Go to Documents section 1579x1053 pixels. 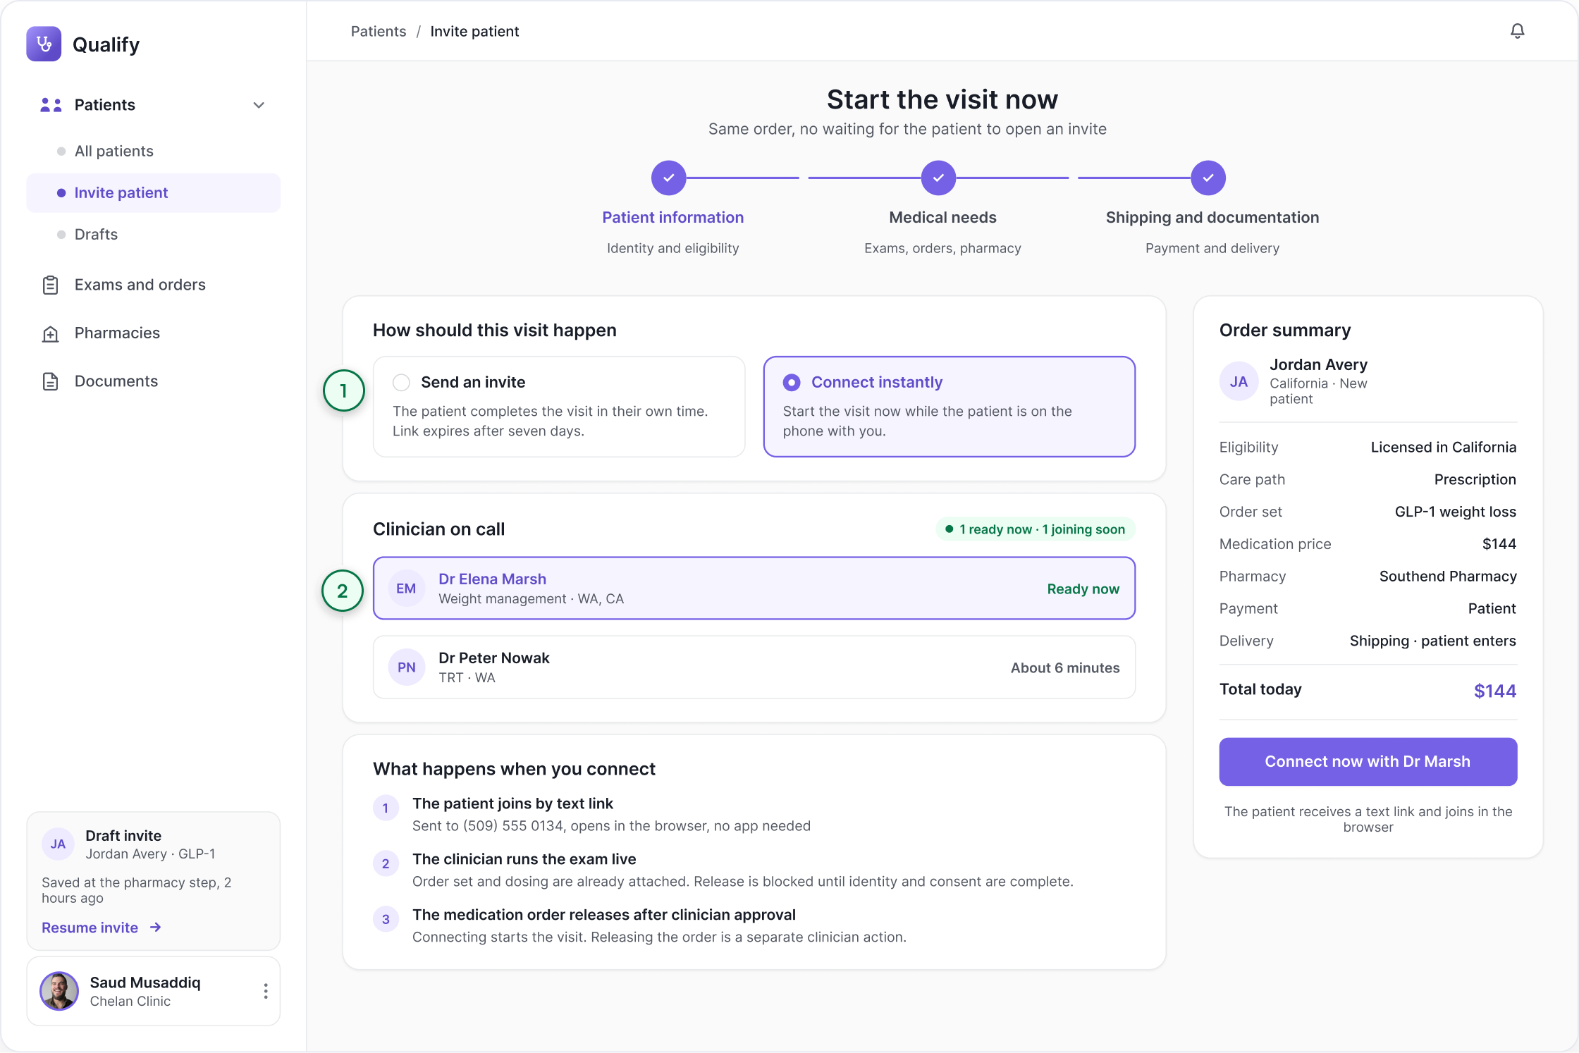coord(116,381)
